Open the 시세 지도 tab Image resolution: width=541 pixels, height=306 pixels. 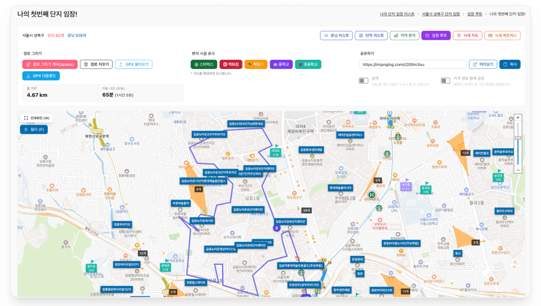tap(468, 36)
